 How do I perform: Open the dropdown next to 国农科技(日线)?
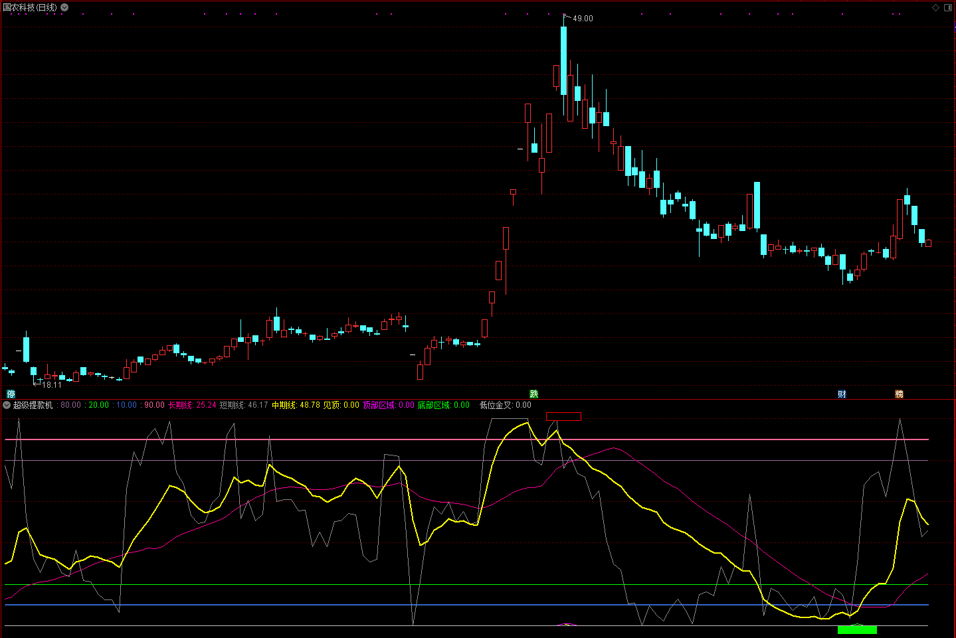click(64, 7)
